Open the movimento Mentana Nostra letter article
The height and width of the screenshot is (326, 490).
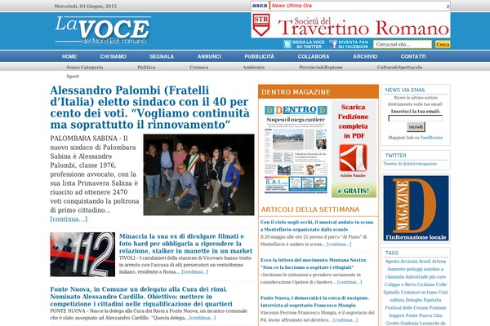(314, 263)
